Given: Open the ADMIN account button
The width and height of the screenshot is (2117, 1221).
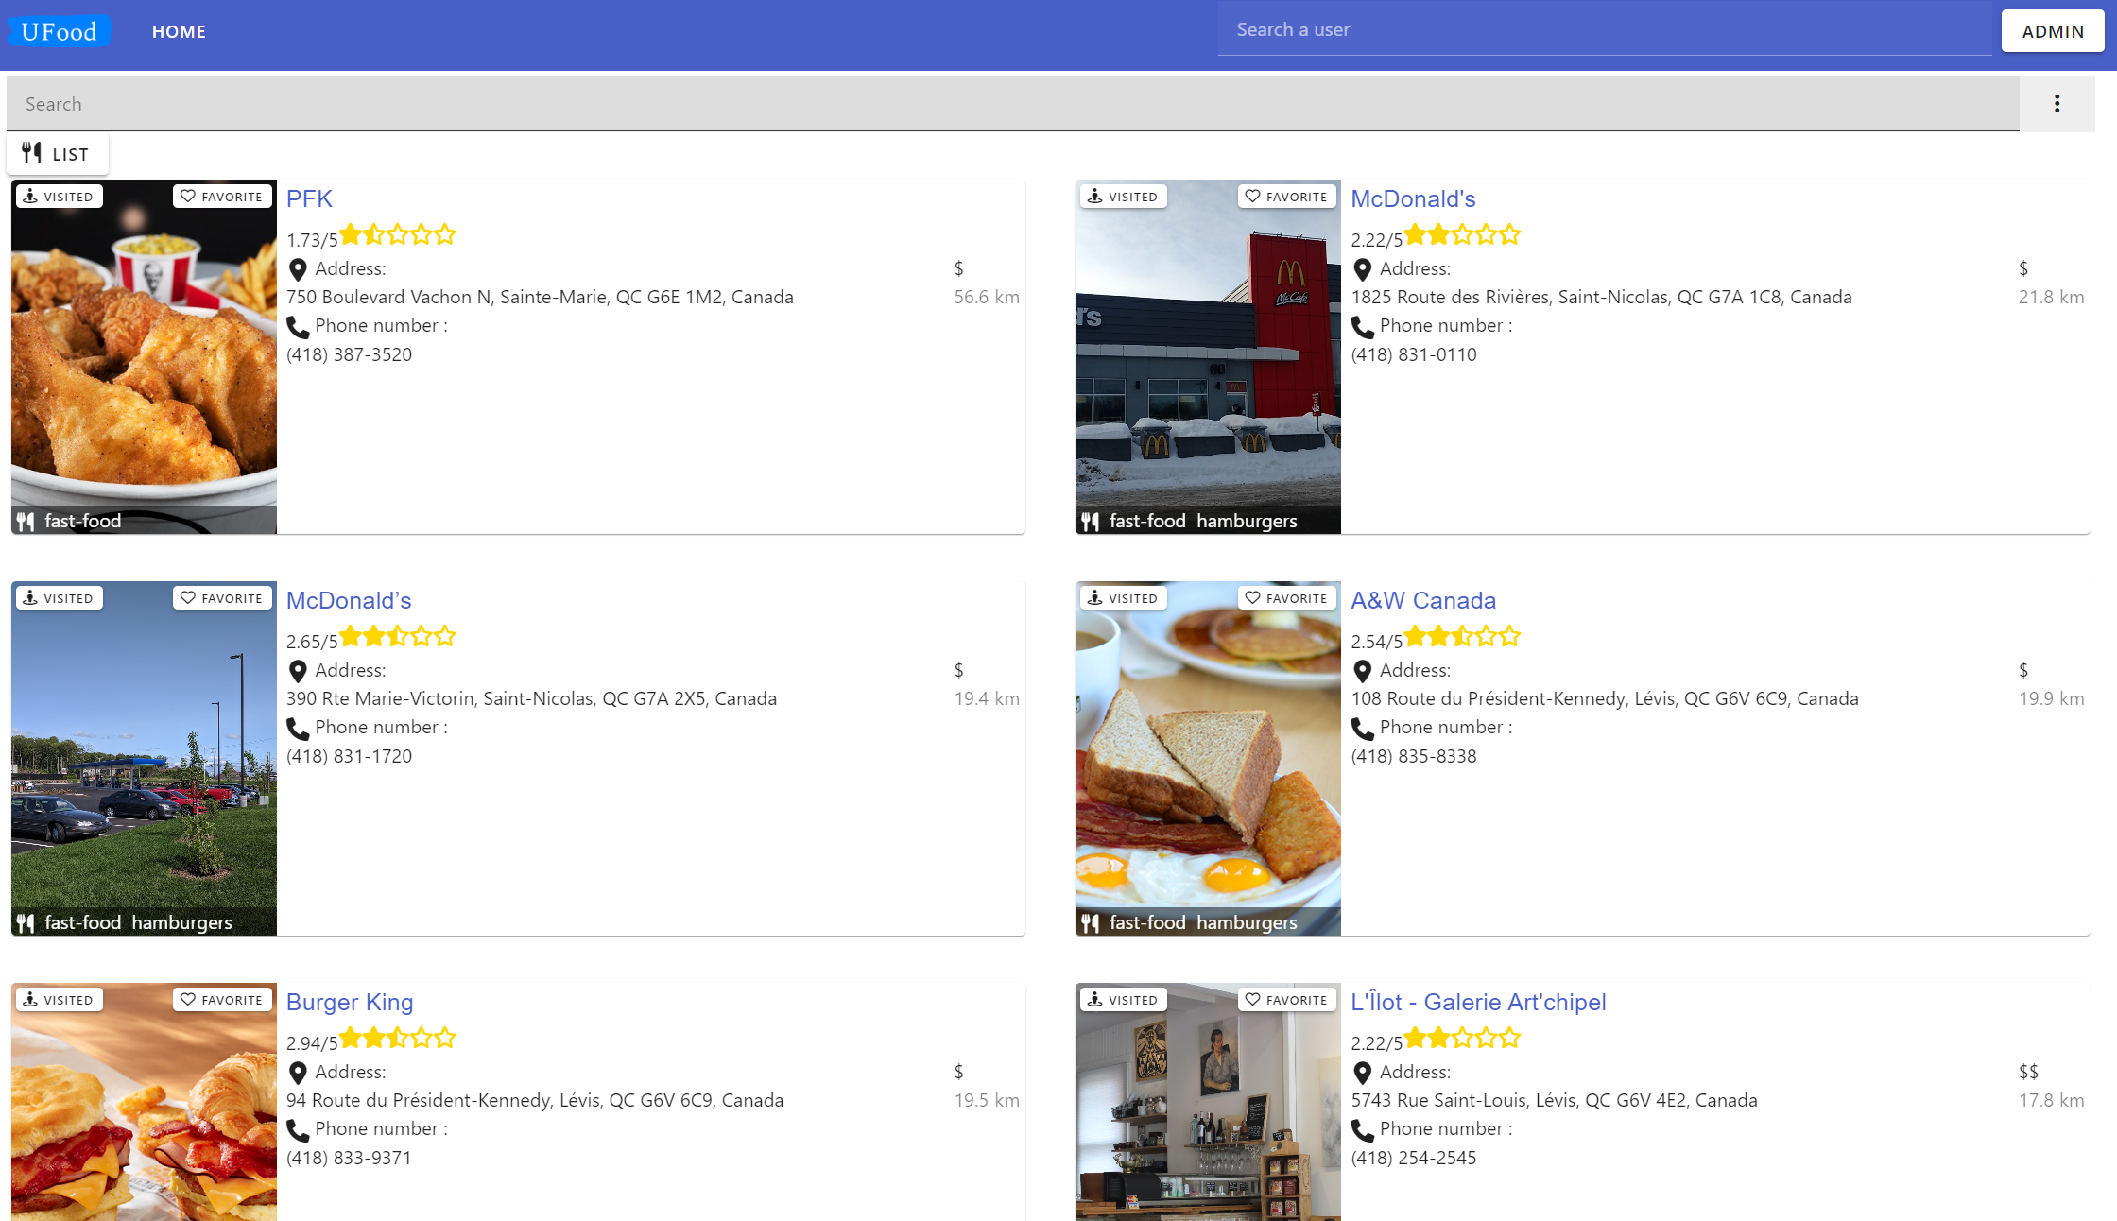Looking at the screenshot, I should (x=2053, y=31).
